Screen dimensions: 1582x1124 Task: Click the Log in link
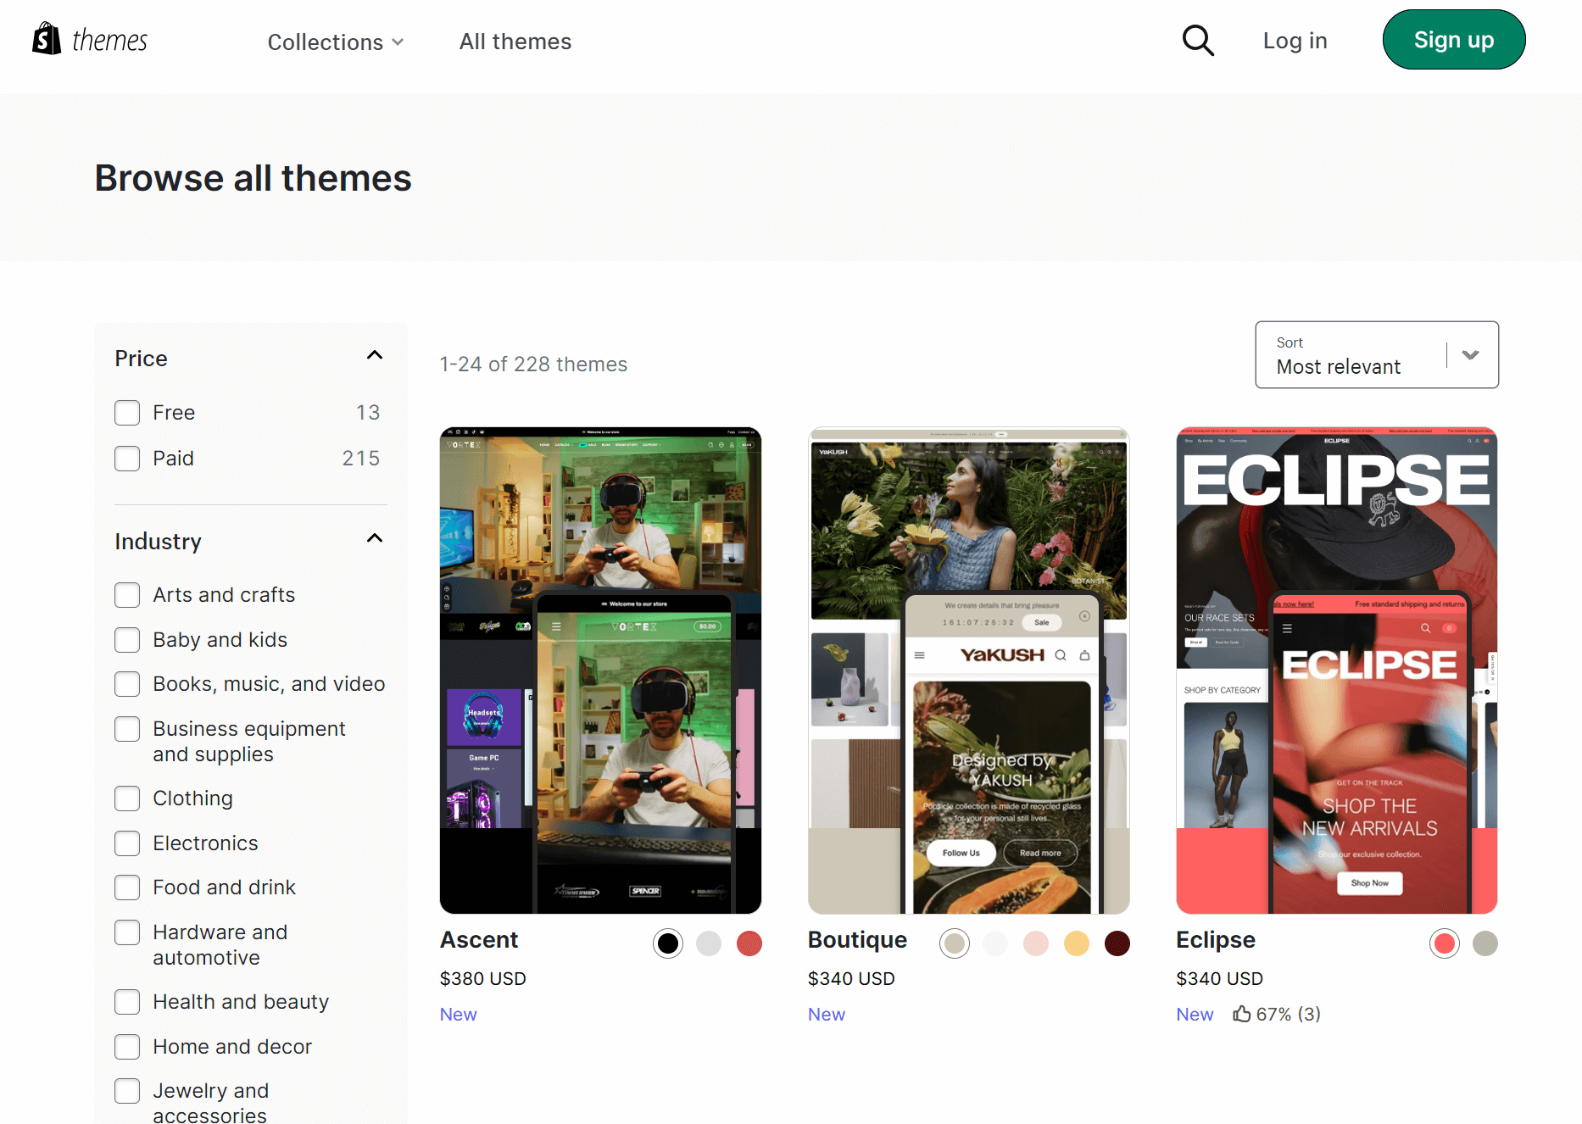click(1295, 41)
